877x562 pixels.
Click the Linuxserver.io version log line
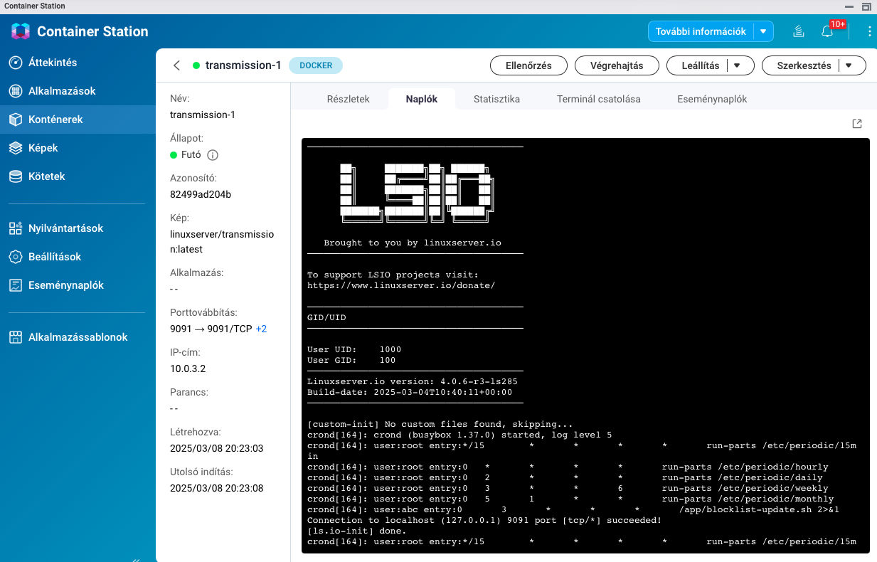click(x=413, y=381)
